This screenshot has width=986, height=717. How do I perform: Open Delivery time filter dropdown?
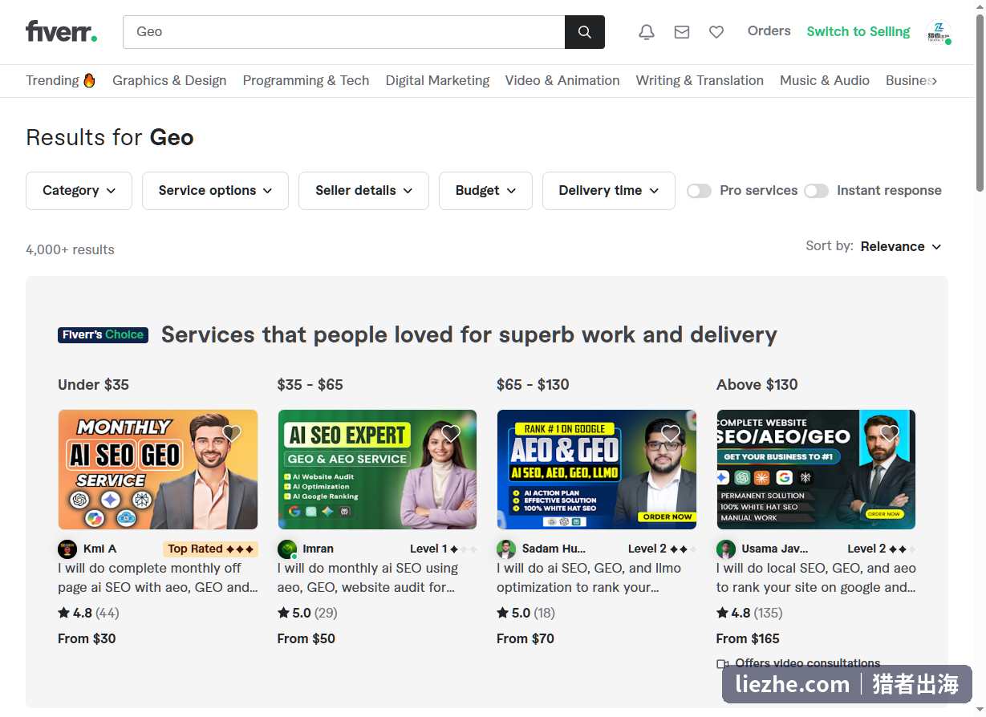pos(609,191)
